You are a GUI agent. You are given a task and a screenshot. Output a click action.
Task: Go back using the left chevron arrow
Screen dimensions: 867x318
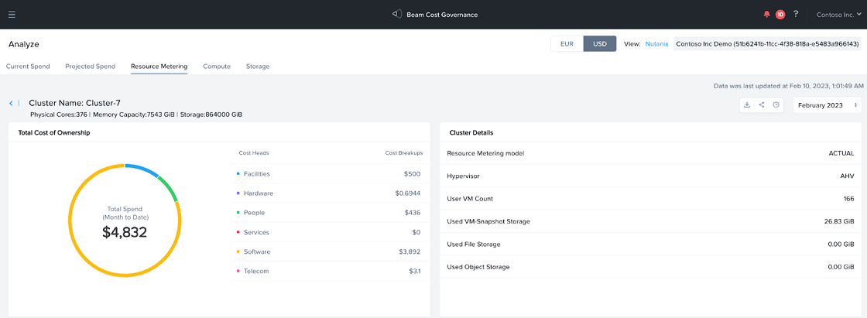coord(11,103)
